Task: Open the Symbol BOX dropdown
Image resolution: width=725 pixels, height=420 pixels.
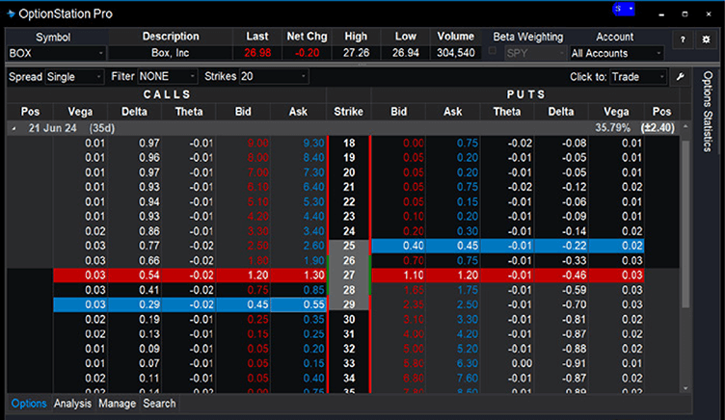Action: click(56, 53)
